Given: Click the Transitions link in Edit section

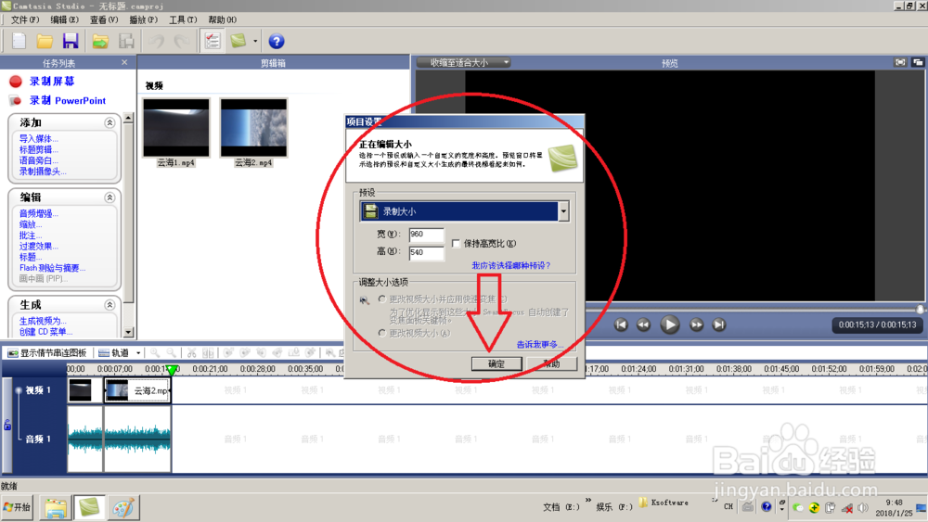Looking at the screenshot, I should coord(38,246).
